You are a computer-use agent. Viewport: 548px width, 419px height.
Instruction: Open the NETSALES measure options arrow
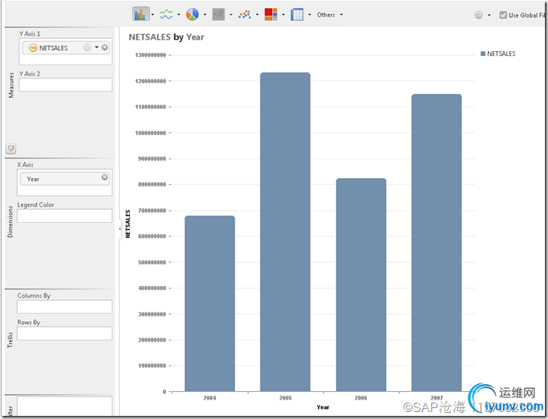96,47
